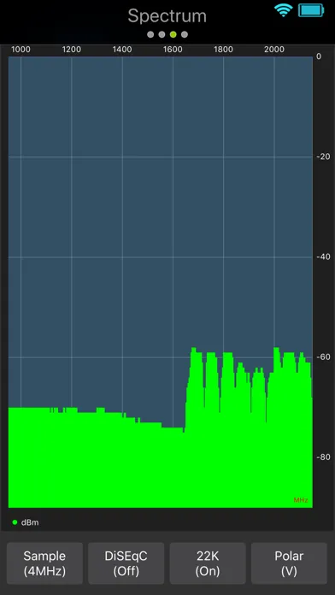Tap the Wi-Fi status icon

284,10
